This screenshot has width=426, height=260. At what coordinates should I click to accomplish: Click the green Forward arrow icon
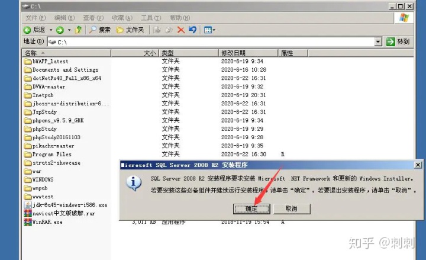60,30
